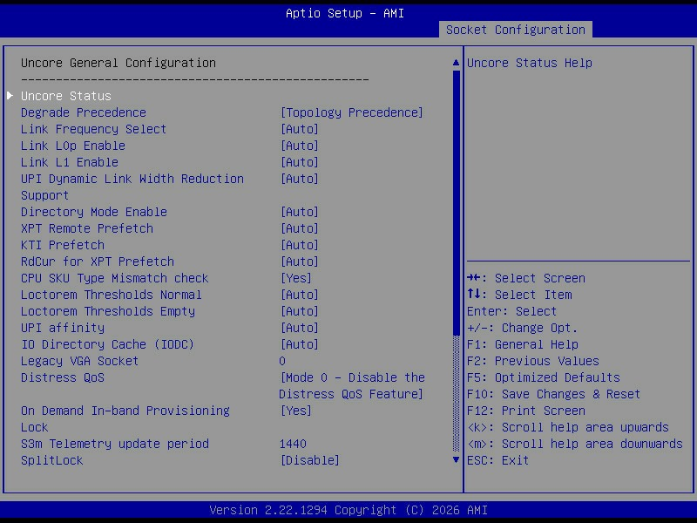Click the +/-: Change Opt. hint
The image size is (697, 523).
point(522,328)
